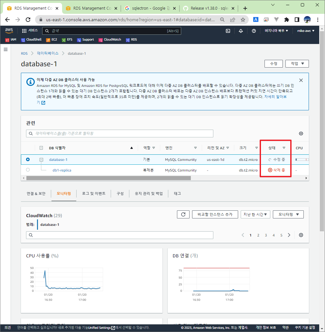Collapse database-1 tree row
Screen dimensions: 325x332
pos(41,160)
